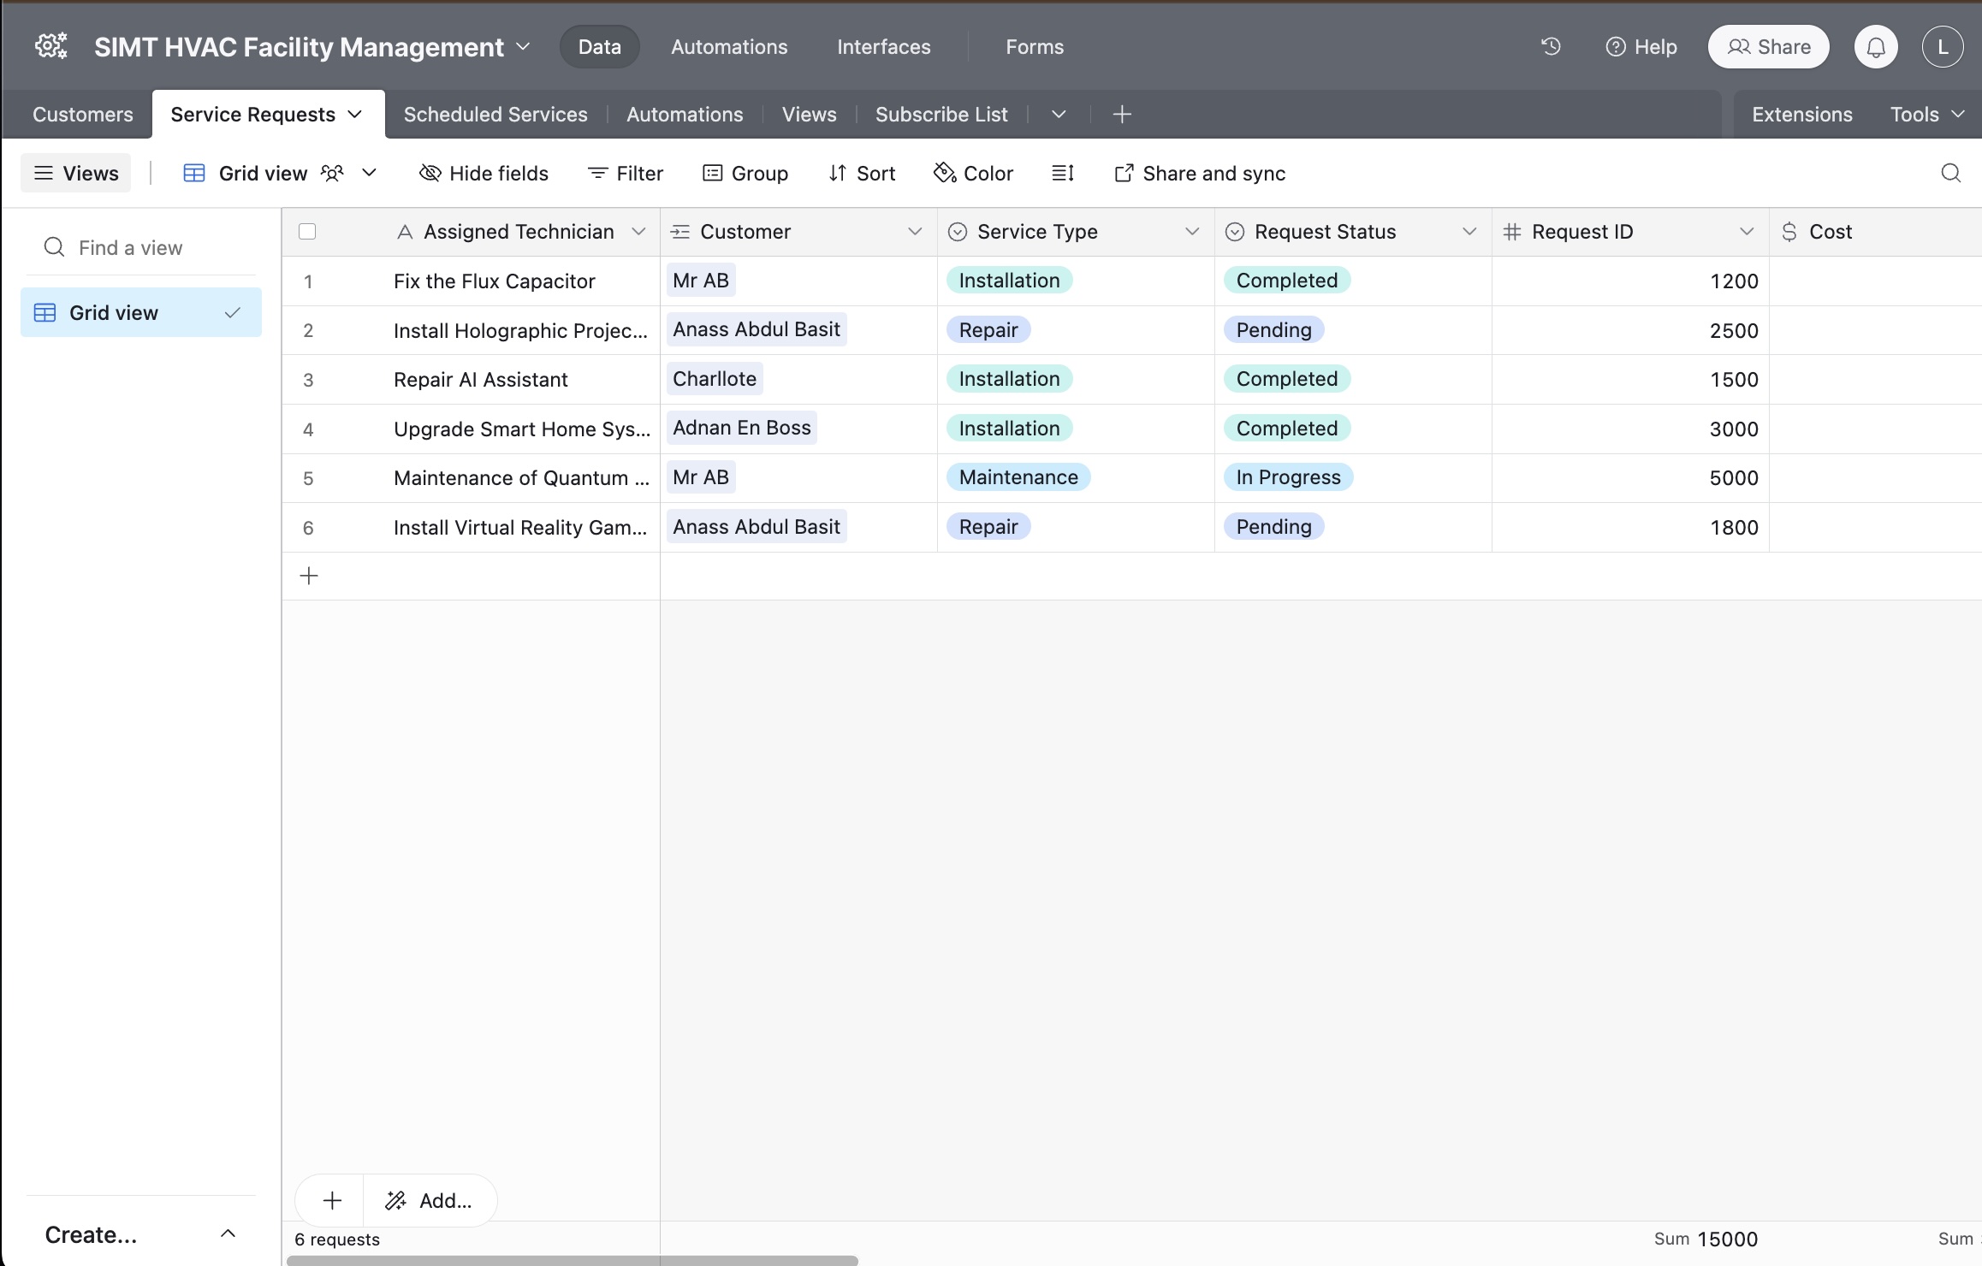Screen dimensions: 1982x1266
Task: Click the row height icon
Action: pyautogui.click(x=1062, y=173)
